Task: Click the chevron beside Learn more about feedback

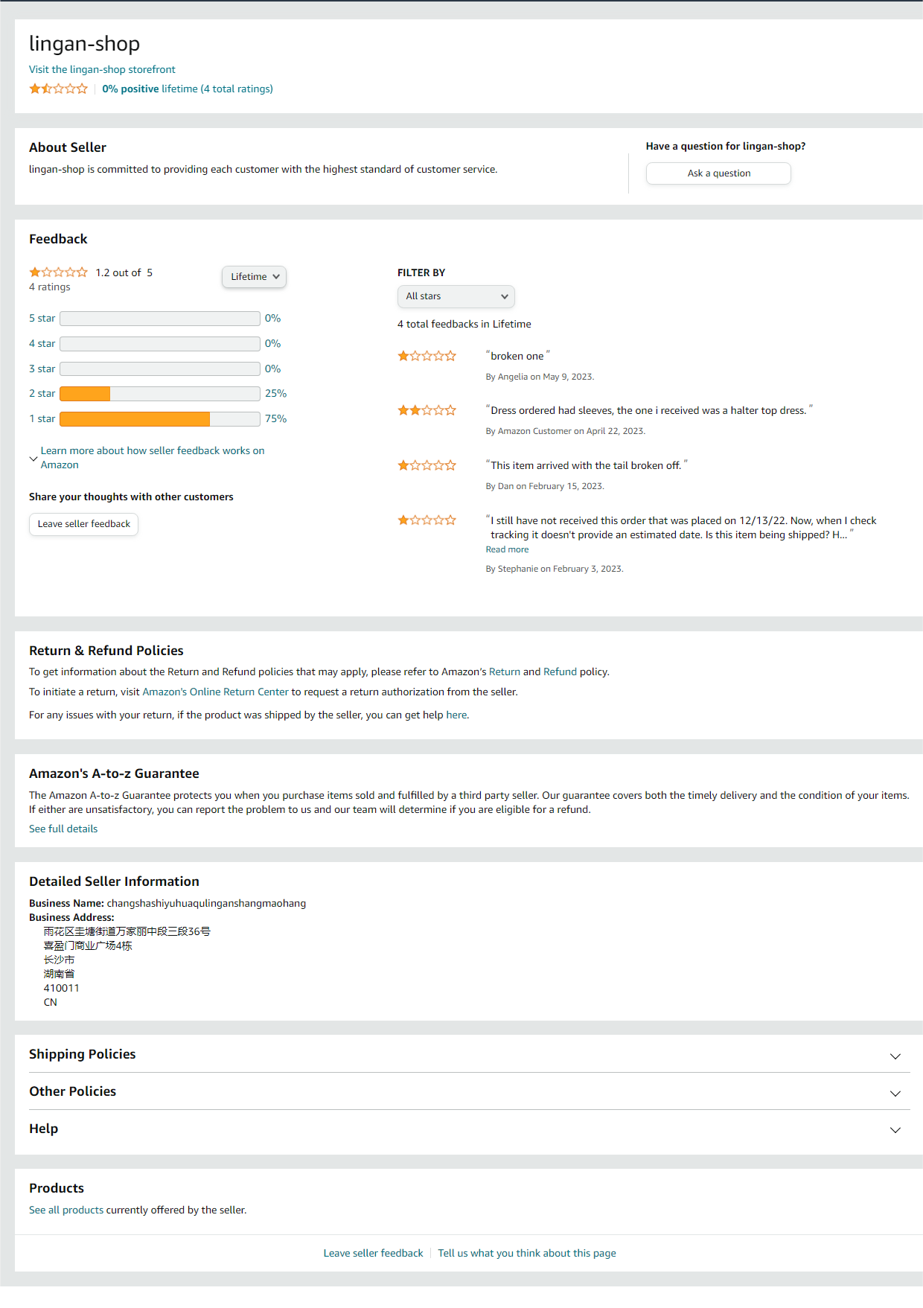Action: point(33,459)
